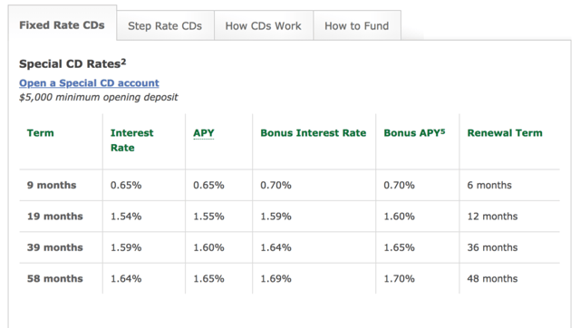Click the Bonus Interest Rate column header
This screenshot has width=580, height=328.
pyautogui.click(x=314, y=133)
